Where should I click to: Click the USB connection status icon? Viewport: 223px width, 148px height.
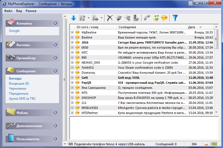pos(70,144)
